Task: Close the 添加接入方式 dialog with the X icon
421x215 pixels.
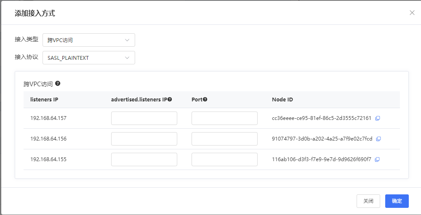Action: [x=412, y=13]
